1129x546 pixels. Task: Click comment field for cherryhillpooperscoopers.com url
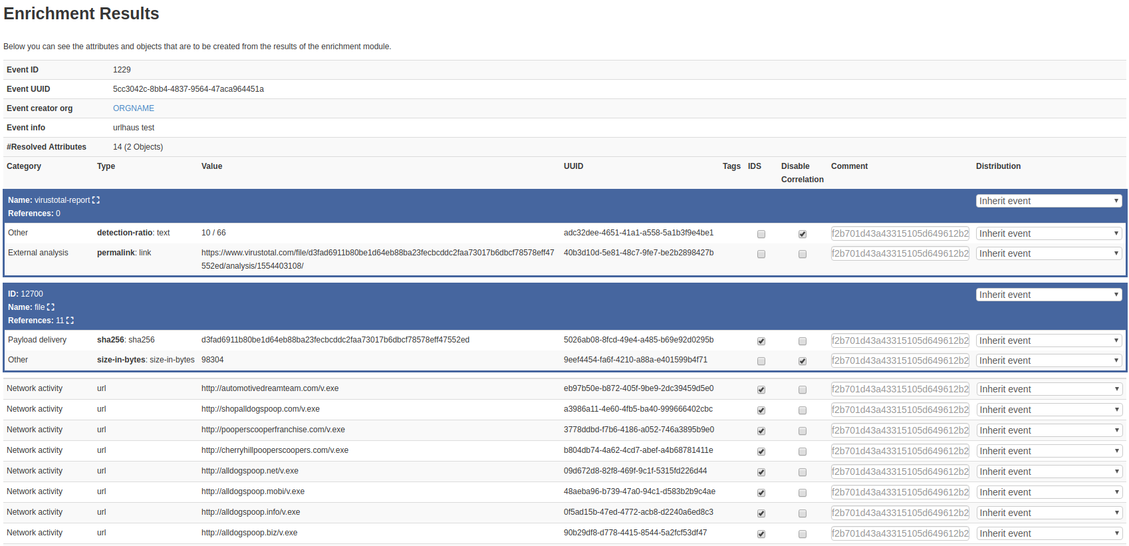(x=900, y=451)
